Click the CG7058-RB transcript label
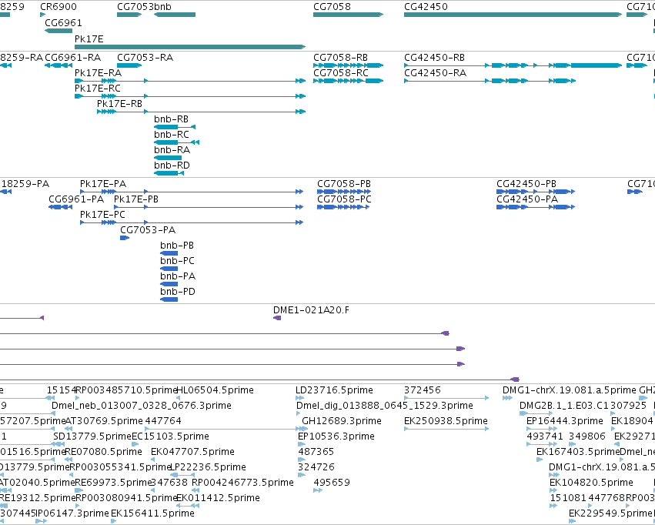The image size is (655, 525). point(340,57)
